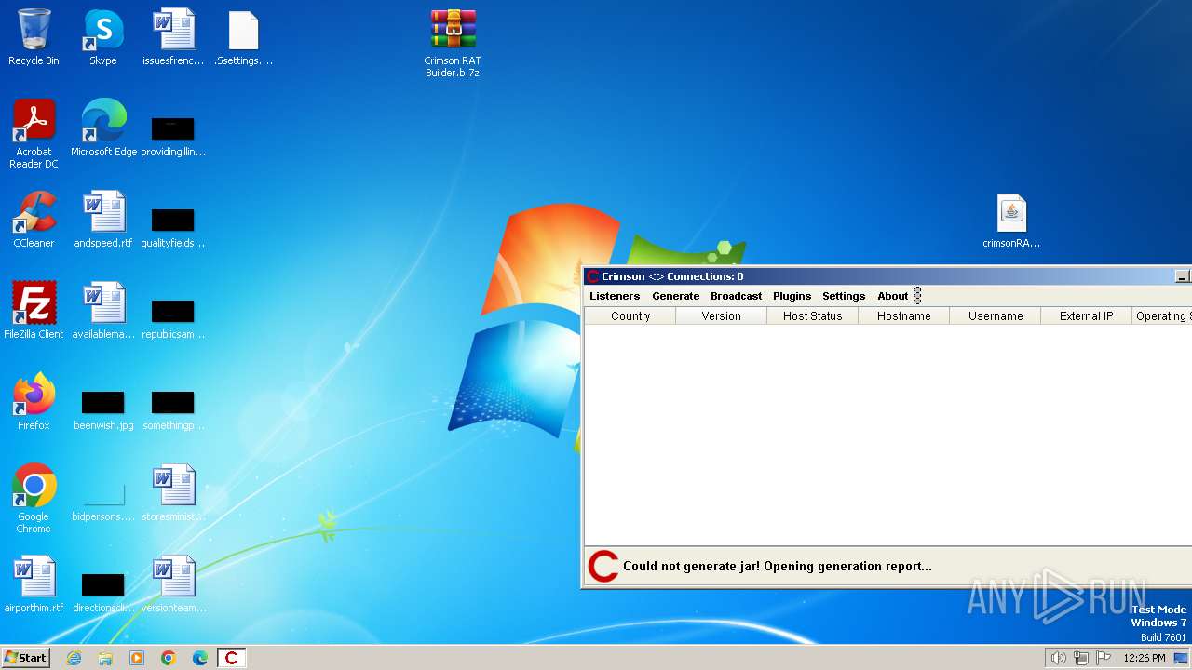Launch CCleaner desktop shortcut
1192x670 pixels.
click(x=34, y=220)
